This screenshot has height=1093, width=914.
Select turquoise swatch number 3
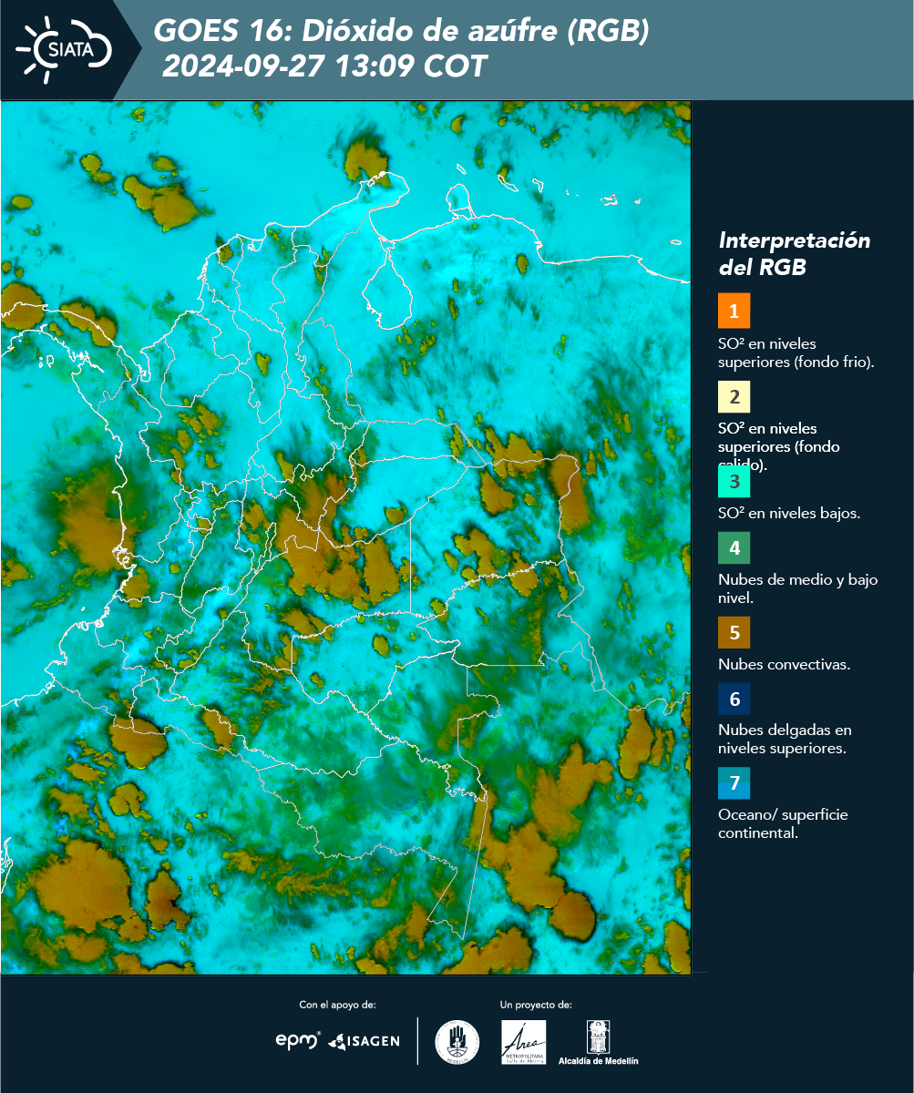[x=734, y=481]
